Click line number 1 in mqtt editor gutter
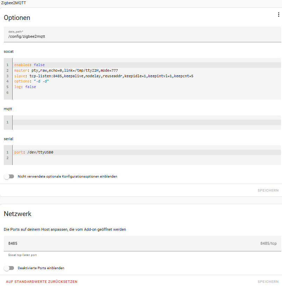The image size is (282, 286). pos(7,122)
